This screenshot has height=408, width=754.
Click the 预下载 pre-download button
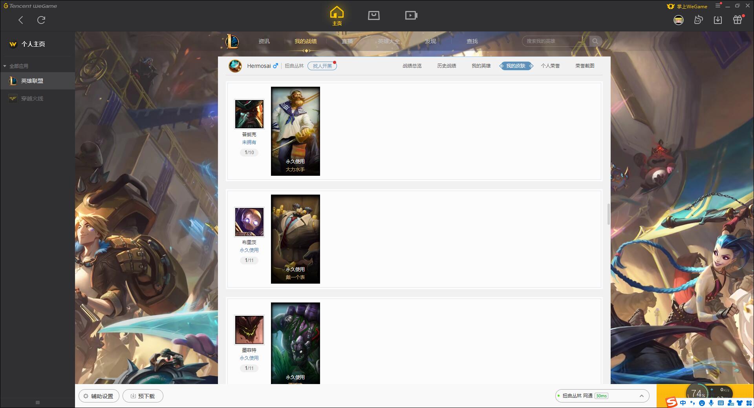pyautogui.click(x=143, y=396)
